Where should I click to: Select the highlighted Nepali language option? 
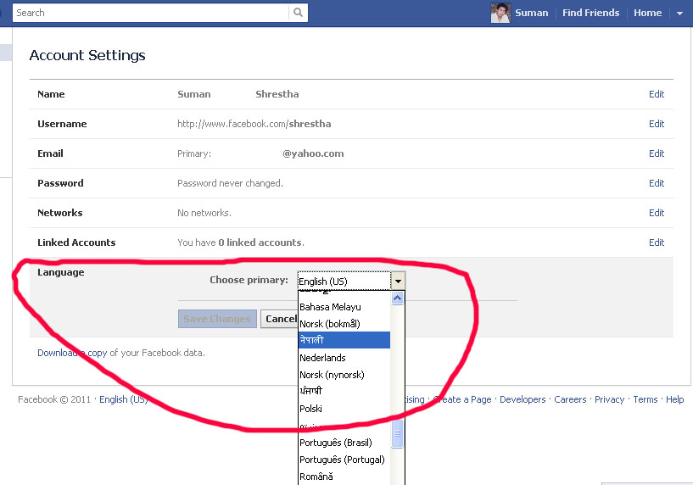pyautogui.click(x=344, y=340)
